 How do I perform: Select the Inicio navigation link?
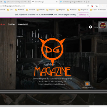pyautogui.click(x=2, y=24)
